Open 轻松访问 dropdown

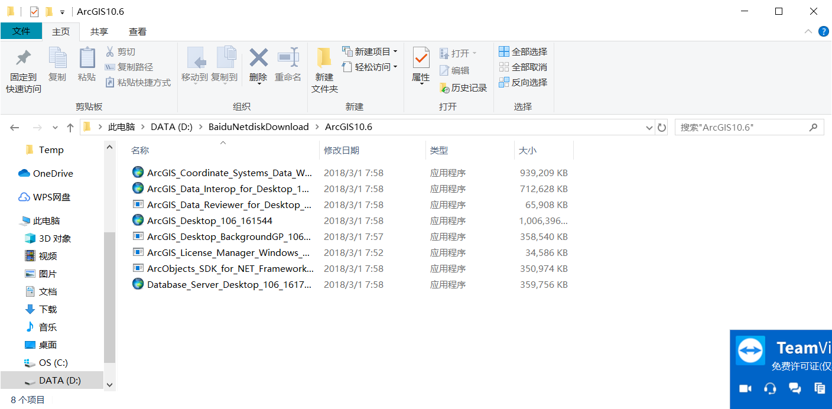point(370,67)
